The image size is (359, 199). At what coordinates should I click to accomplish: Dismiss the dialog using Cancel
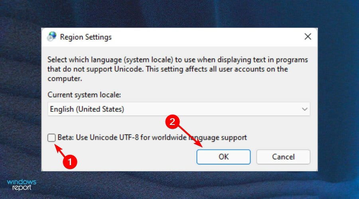283,157
